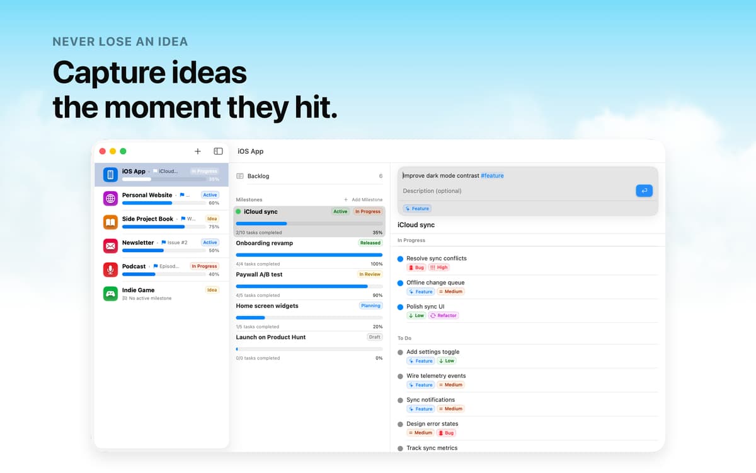Click the blue return submit icon
Viewport: 756px width, 473px height.
pos(644,190)
